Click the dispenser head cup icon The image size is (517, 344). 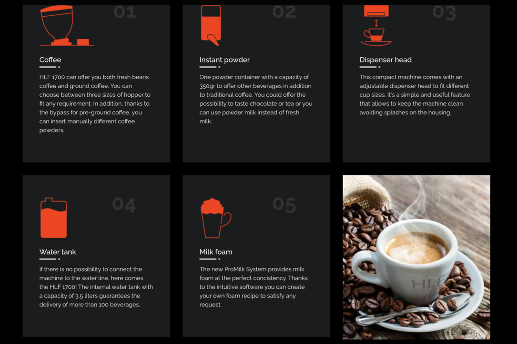(376, 25)
